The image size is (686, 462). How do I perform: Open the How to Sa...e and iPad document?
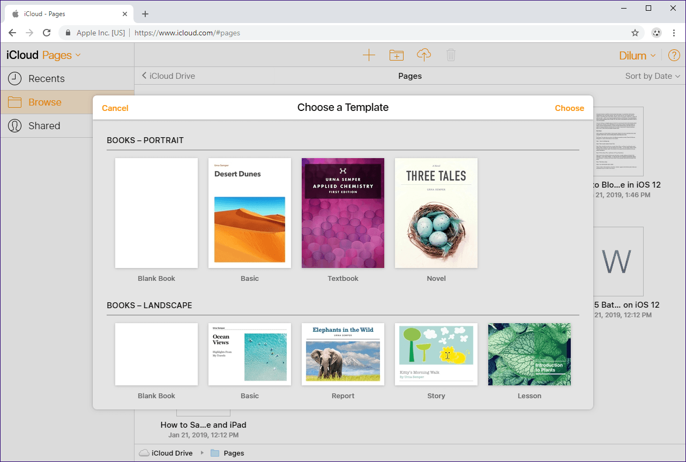[204, 424]
